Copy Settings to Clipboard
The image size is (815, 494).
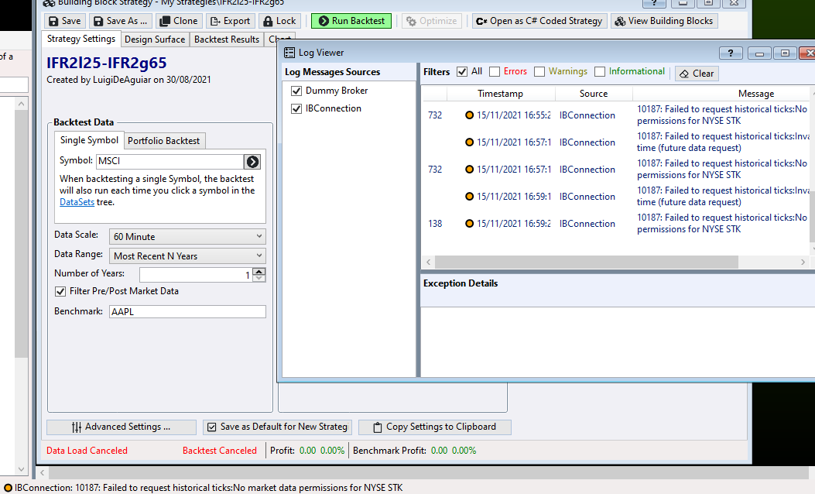(x=434, y=427)
